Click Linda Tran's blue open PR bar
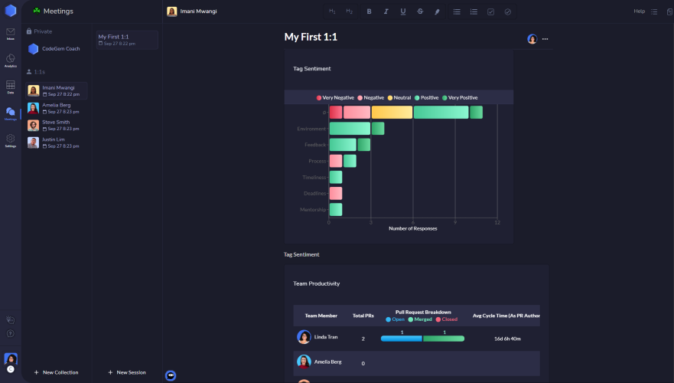 (x=402, y=339)
